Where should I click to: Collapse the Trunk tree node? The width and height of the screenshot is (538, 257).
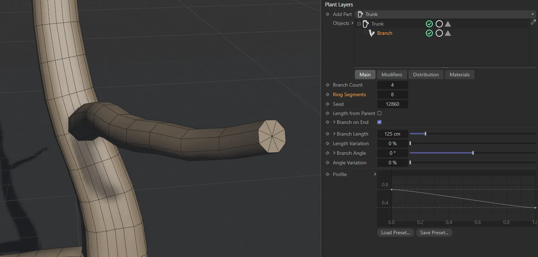[359, 24]
